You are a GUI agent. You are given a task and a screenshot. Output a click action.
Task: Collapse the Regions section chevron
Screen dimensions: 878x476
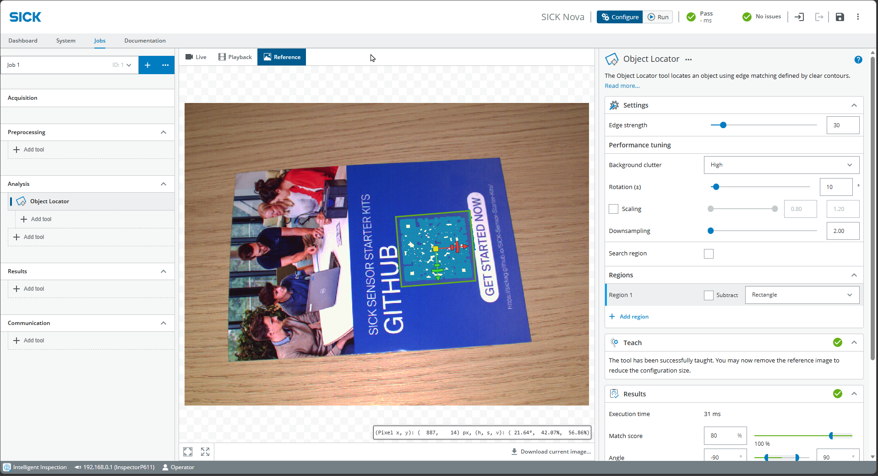(854, 275)
